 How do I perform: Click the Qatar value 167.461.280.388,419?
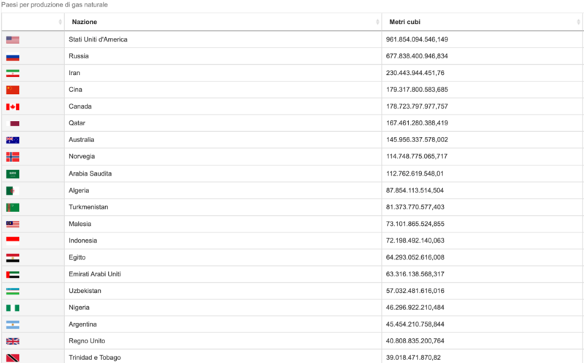(417, 123)
